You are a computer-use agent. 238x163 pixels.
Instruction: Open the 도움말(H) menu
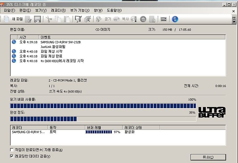[114, 10]
